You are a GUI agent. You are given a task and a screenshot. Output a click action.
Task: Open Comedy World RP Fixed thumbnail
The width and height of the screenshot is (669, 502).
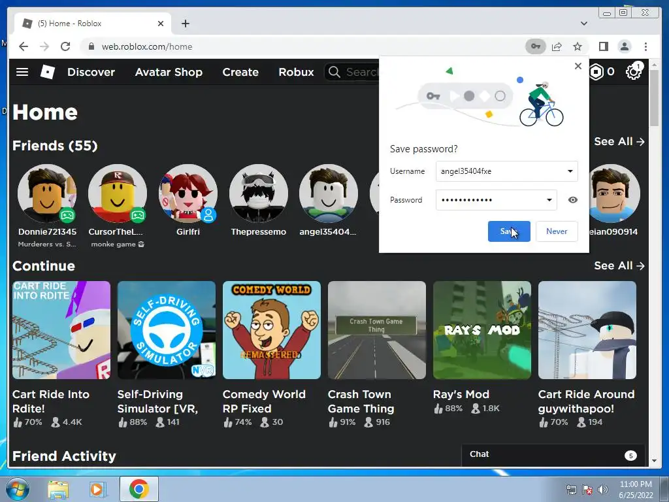(272, 330)
